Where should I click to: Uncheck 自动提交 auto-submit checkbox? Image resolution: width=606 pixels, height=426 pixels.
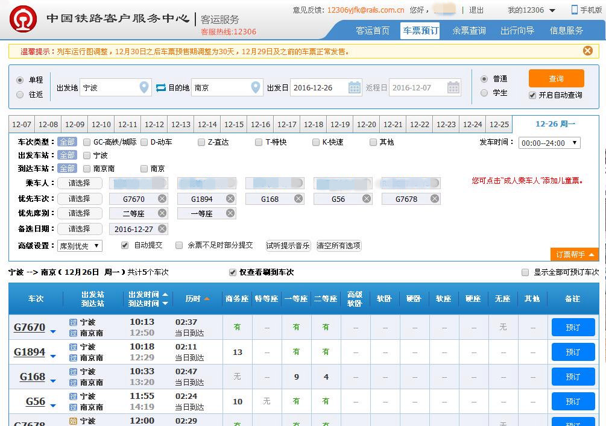(x=125, y=245)
